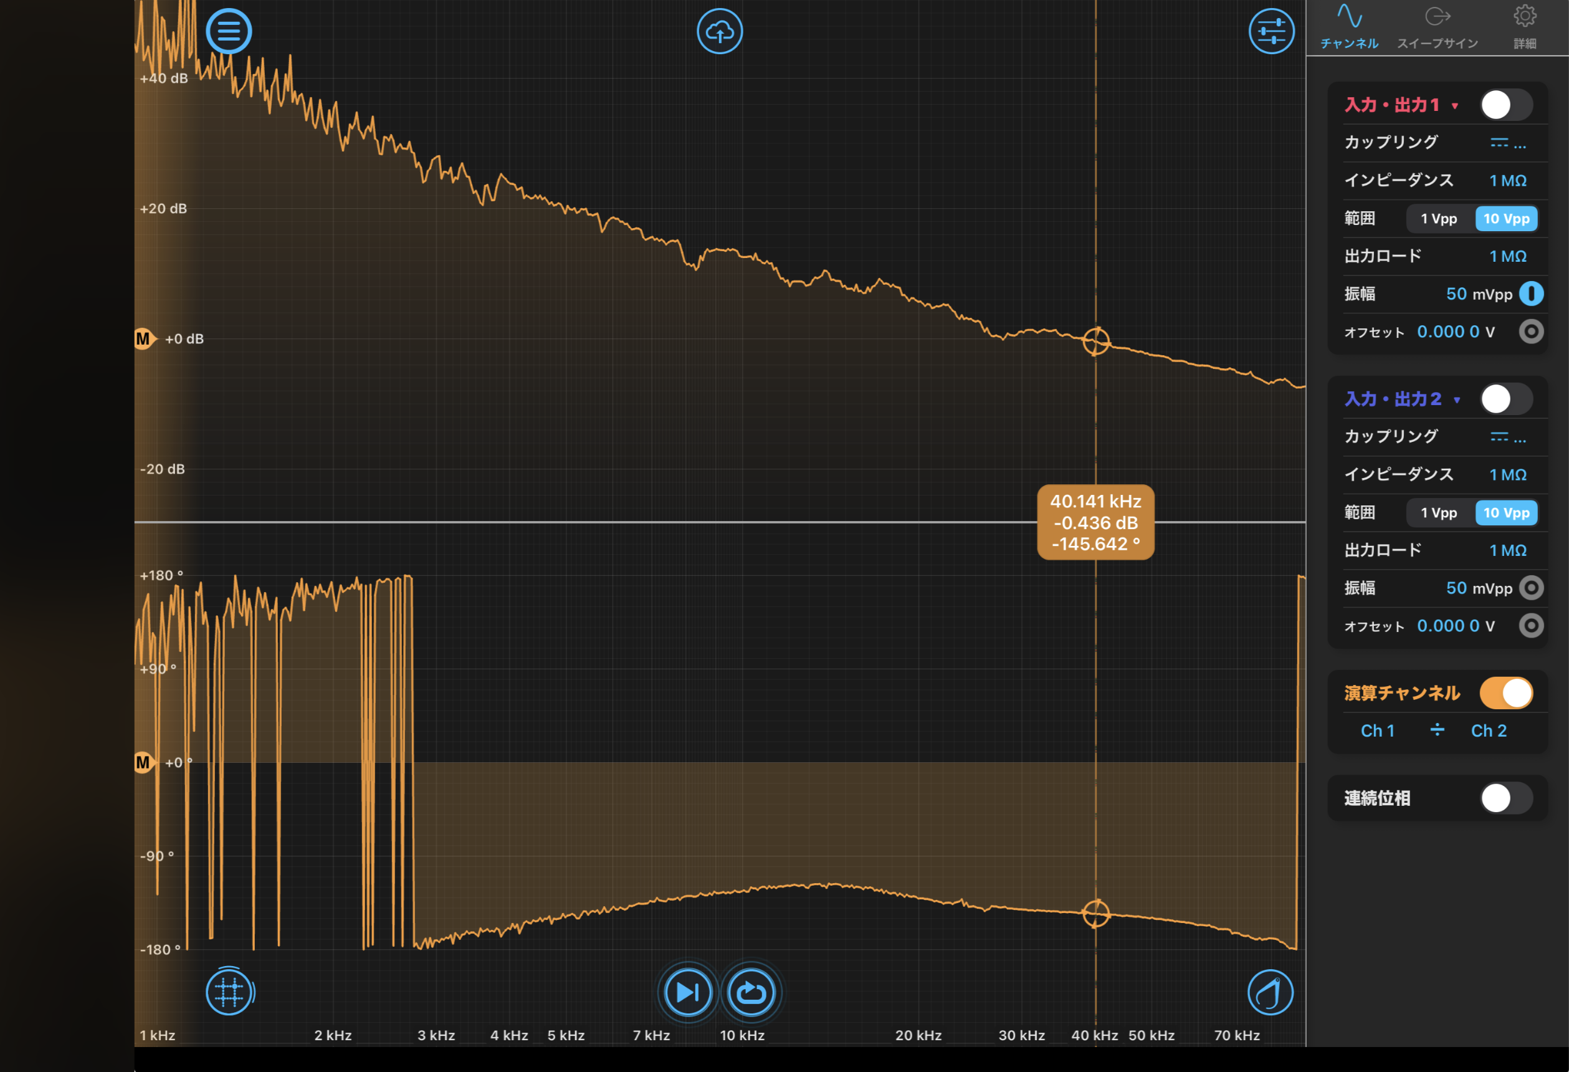Switch to the チャンネル tab
Screen dimensions: 1569x1072
click(x=1349, y=27)
